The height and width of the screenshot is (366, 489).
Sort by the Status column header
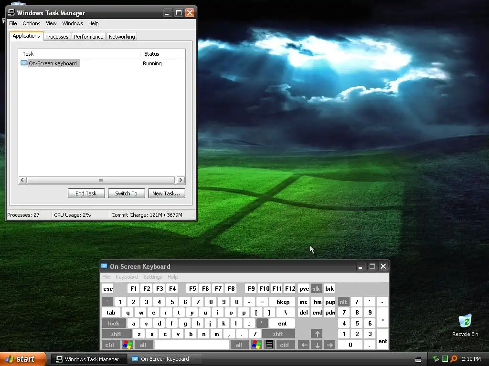[x=163, y=54]
